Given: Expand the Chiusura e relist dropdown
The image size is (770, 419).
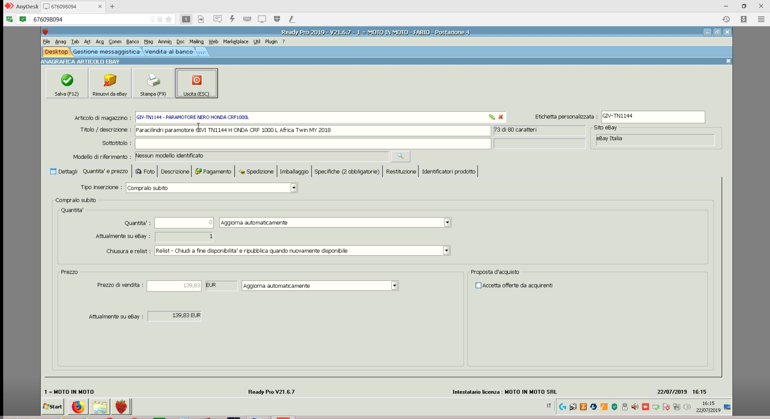Looking at the screenshot, I should coord(447,251).
